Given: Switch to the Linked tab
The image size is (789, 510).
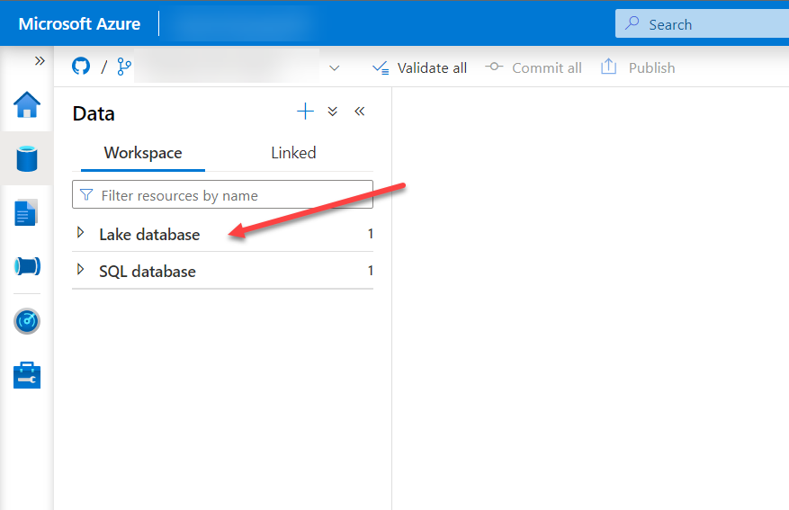Looking at the screenshot, I should pos(293,153).
